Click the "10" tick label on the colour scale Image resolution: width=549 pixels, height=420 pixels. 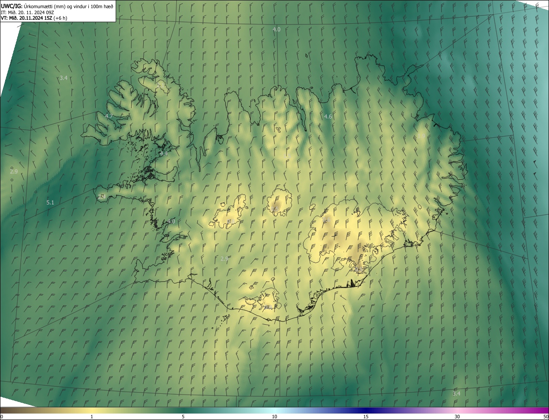coord(274,417)
